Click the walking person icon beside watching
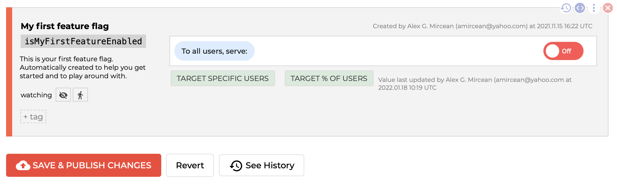This screenshot has width=617, height=185. point(80,95)
